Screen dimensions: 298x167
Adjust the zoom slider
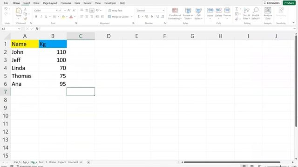(280, 166)
